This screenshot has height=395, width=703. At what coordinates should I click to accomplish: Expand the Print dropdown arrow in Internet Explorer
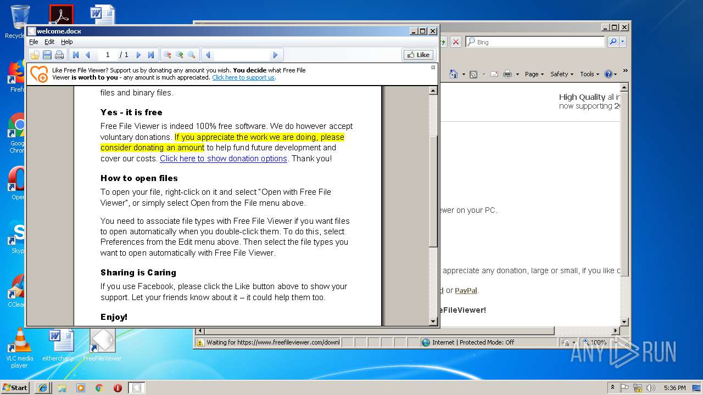tap(517, 74)
